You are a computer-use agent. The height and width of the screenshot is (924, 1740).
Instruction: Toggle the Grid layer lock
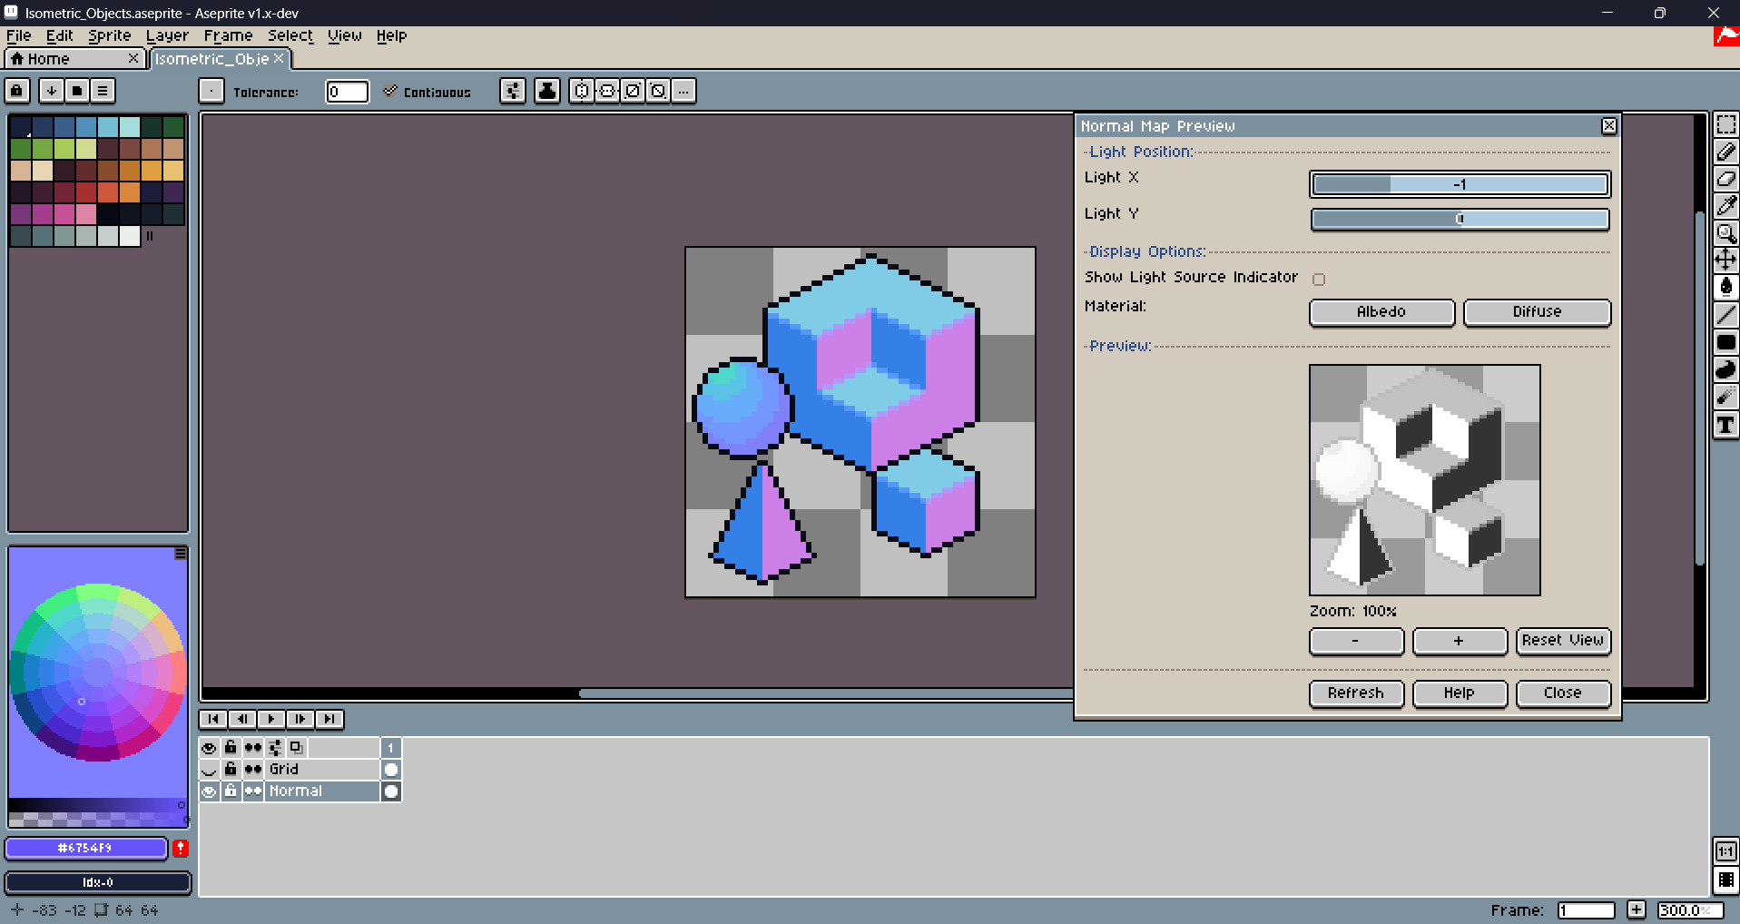tap(231, 770)
